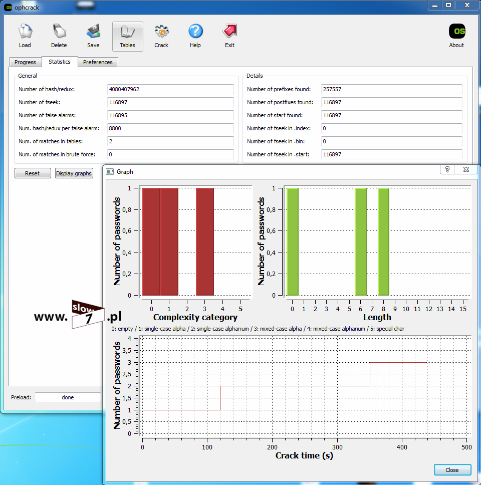Click the red bar for complexity category 1
The height and width of the screenshot is (485, 481).
point(169,241)
